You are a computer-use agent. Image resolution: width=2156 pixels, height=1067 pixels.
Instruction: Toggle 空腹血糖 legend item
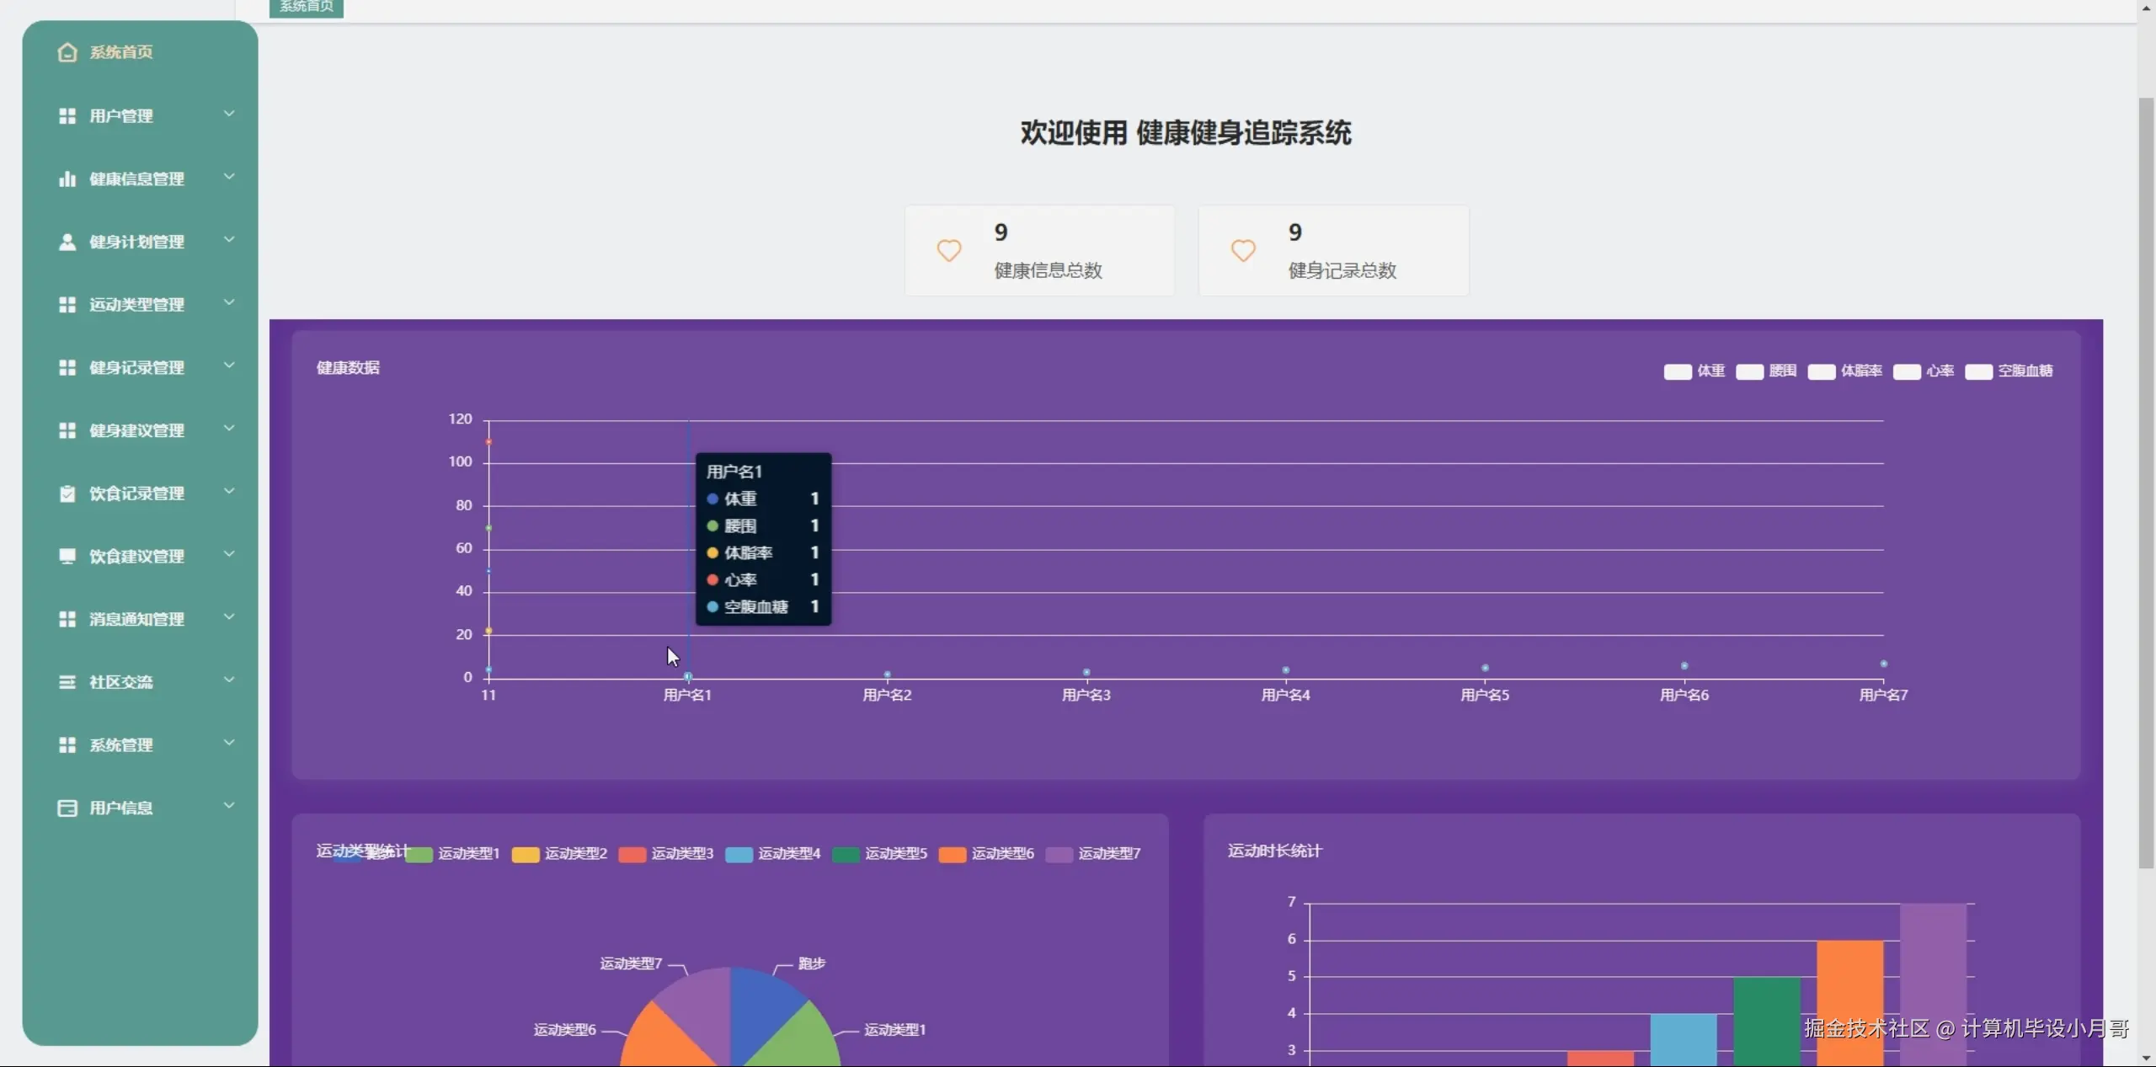coord(1978,371)
